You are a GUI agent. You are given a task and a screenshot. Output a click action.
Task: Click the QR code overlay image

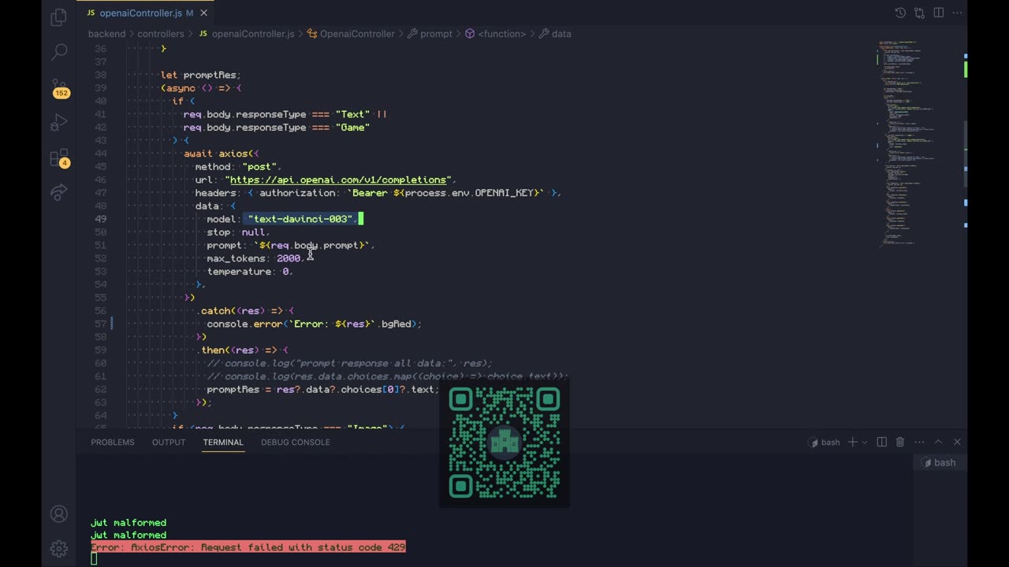[x=504, y=443]
